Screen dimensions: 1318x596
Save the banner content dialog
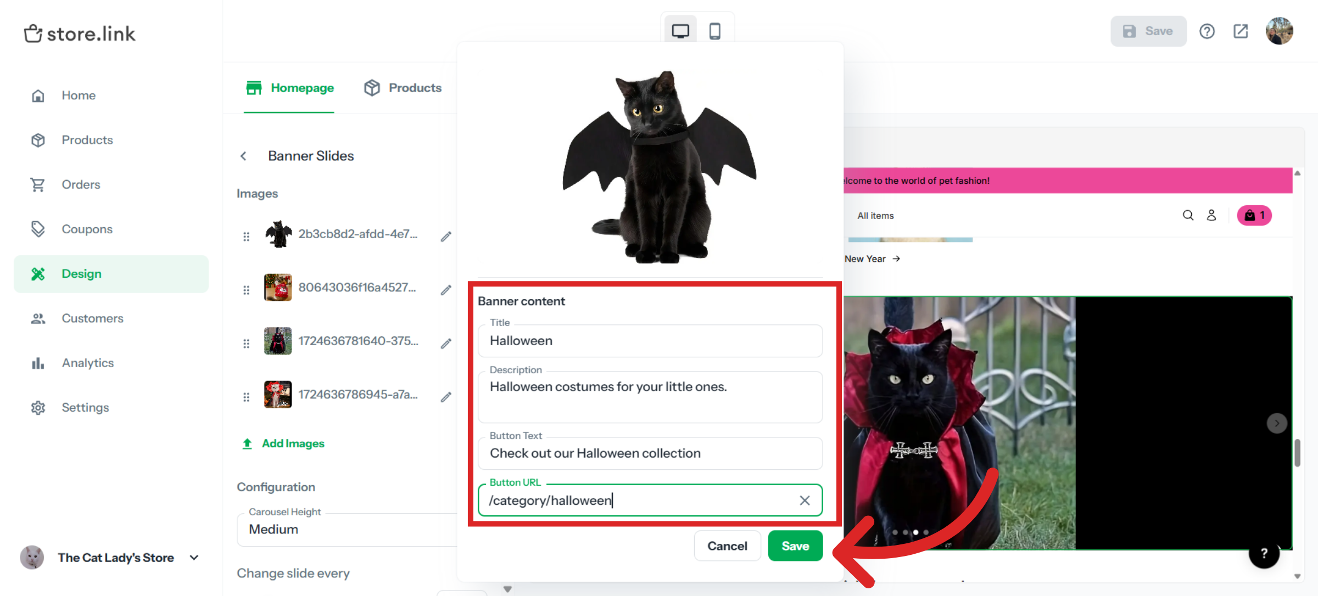click(x=795, y=546)
